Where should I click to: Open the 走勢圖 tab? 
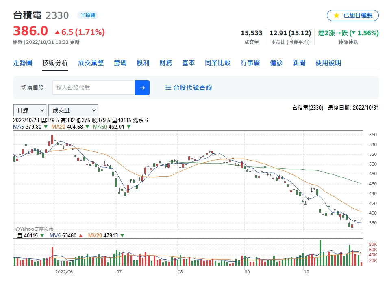point(22,63)
